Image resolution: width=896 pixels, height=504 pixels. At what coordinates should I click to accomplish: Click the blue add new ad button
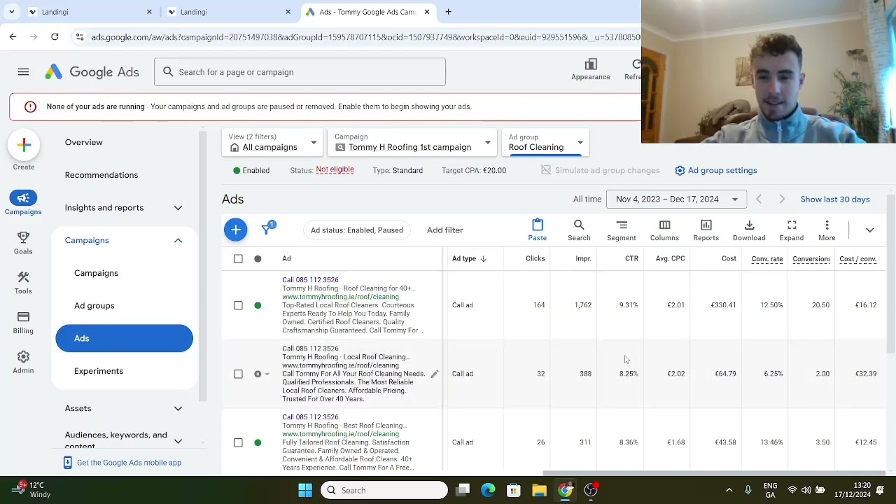pyautogui.click(x=236, y=230)
